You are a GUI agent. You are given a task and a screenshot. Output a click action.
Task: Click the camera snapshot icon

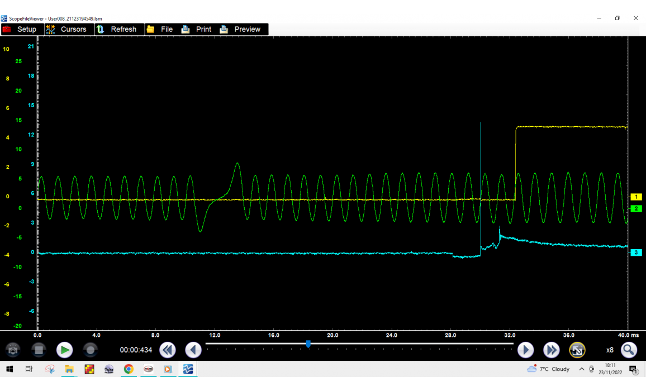click(x=13, y=350)
